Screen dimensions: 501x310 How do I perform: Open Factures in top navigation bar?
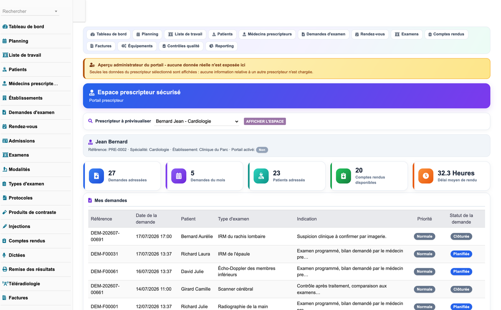coord(101,46)
